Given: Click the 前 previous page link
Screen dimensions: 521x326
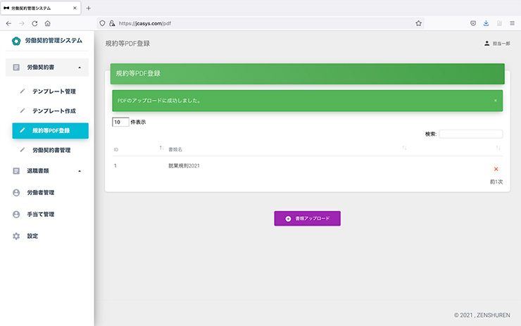Looking at the screenshot, I should (x=492, y=182).
